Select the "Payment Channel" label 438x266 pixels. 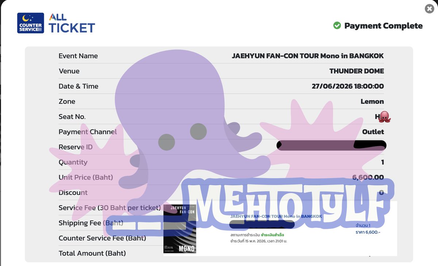tap(88, 132)
